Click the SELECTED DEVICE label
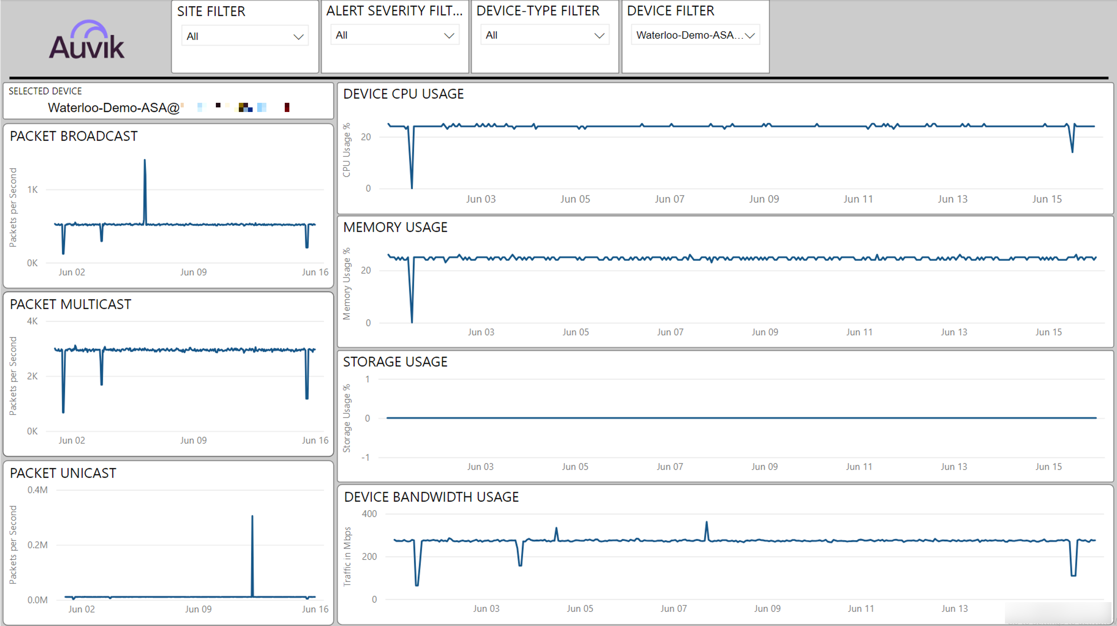The image size is (1117, 626). [x=45, y=91]
